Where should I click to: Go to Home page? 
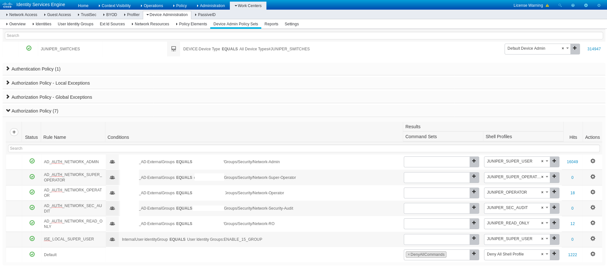tap(83, 6)
